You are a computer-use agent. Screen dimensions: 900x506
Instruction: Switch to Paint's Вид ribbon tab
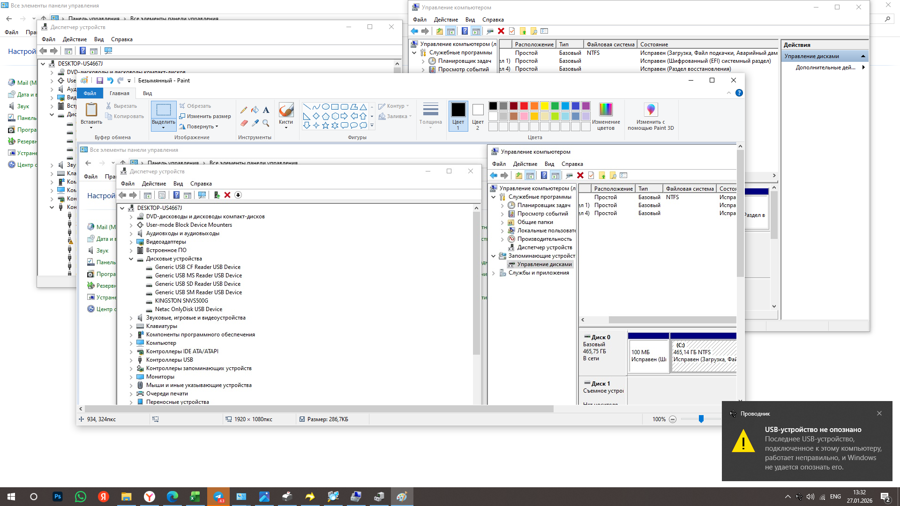pyautogui.click(x=147, y=93)
